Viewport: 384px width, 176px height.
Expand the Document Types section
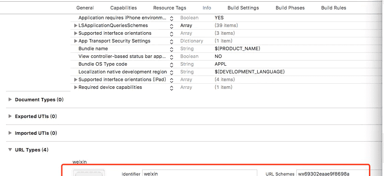pyautogui.click(x=10, y=100)
